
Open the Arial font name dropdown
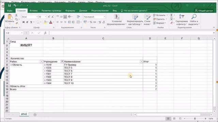37,17
